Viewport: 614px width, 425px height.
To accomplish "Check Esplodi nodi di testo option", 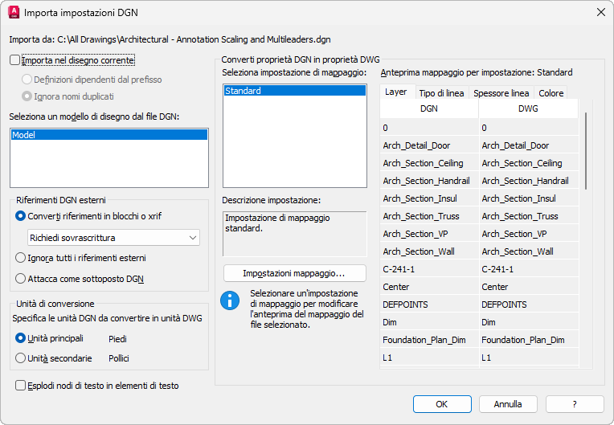I will coord(21,386).
